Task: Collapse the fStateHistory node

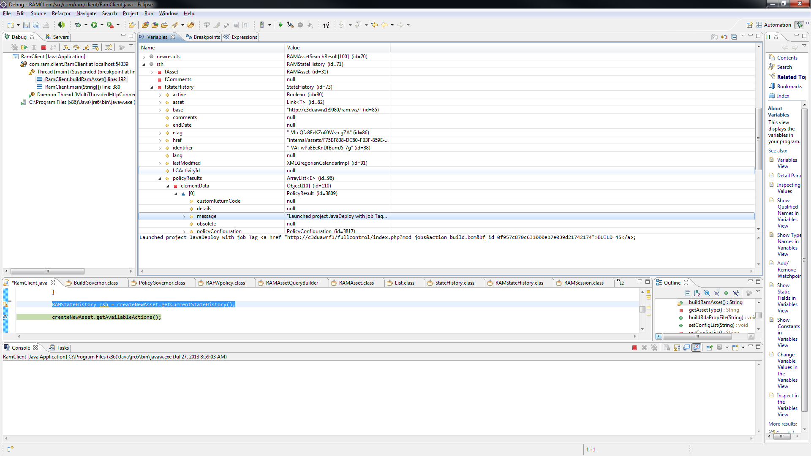Action: coord(152,87)
